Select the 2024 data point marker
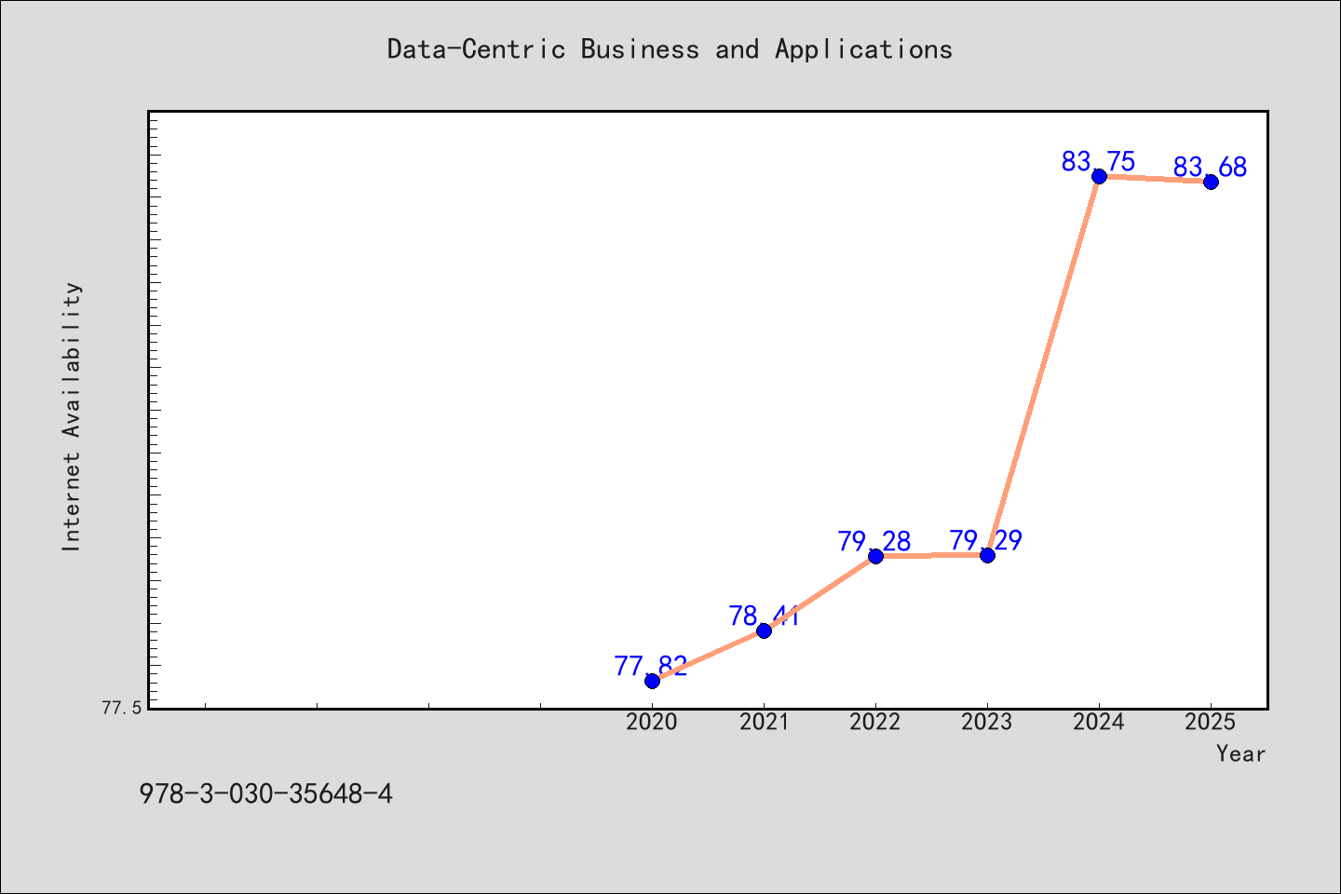The height and width of the screenshot is (894, 1341). 1099,176
